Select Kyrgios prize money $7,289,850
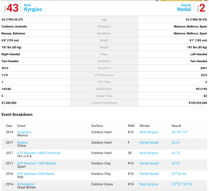Image resolution: width=209 pixels, height=191 pixels. pos(9,103)
